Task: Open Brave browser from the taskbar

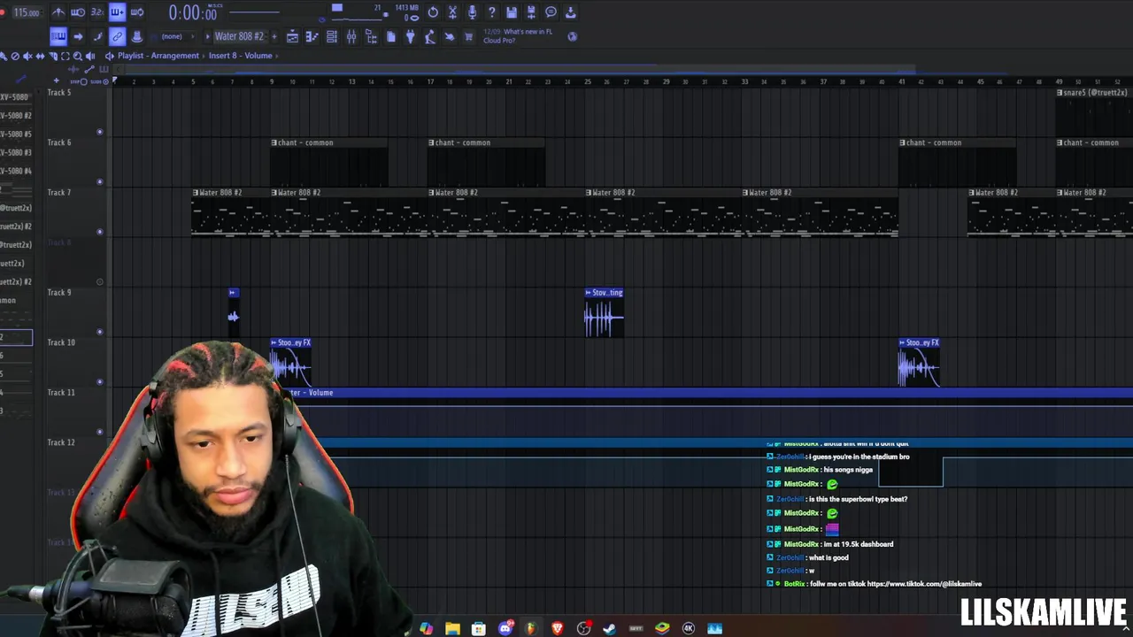Action: [x=558, y=628]
